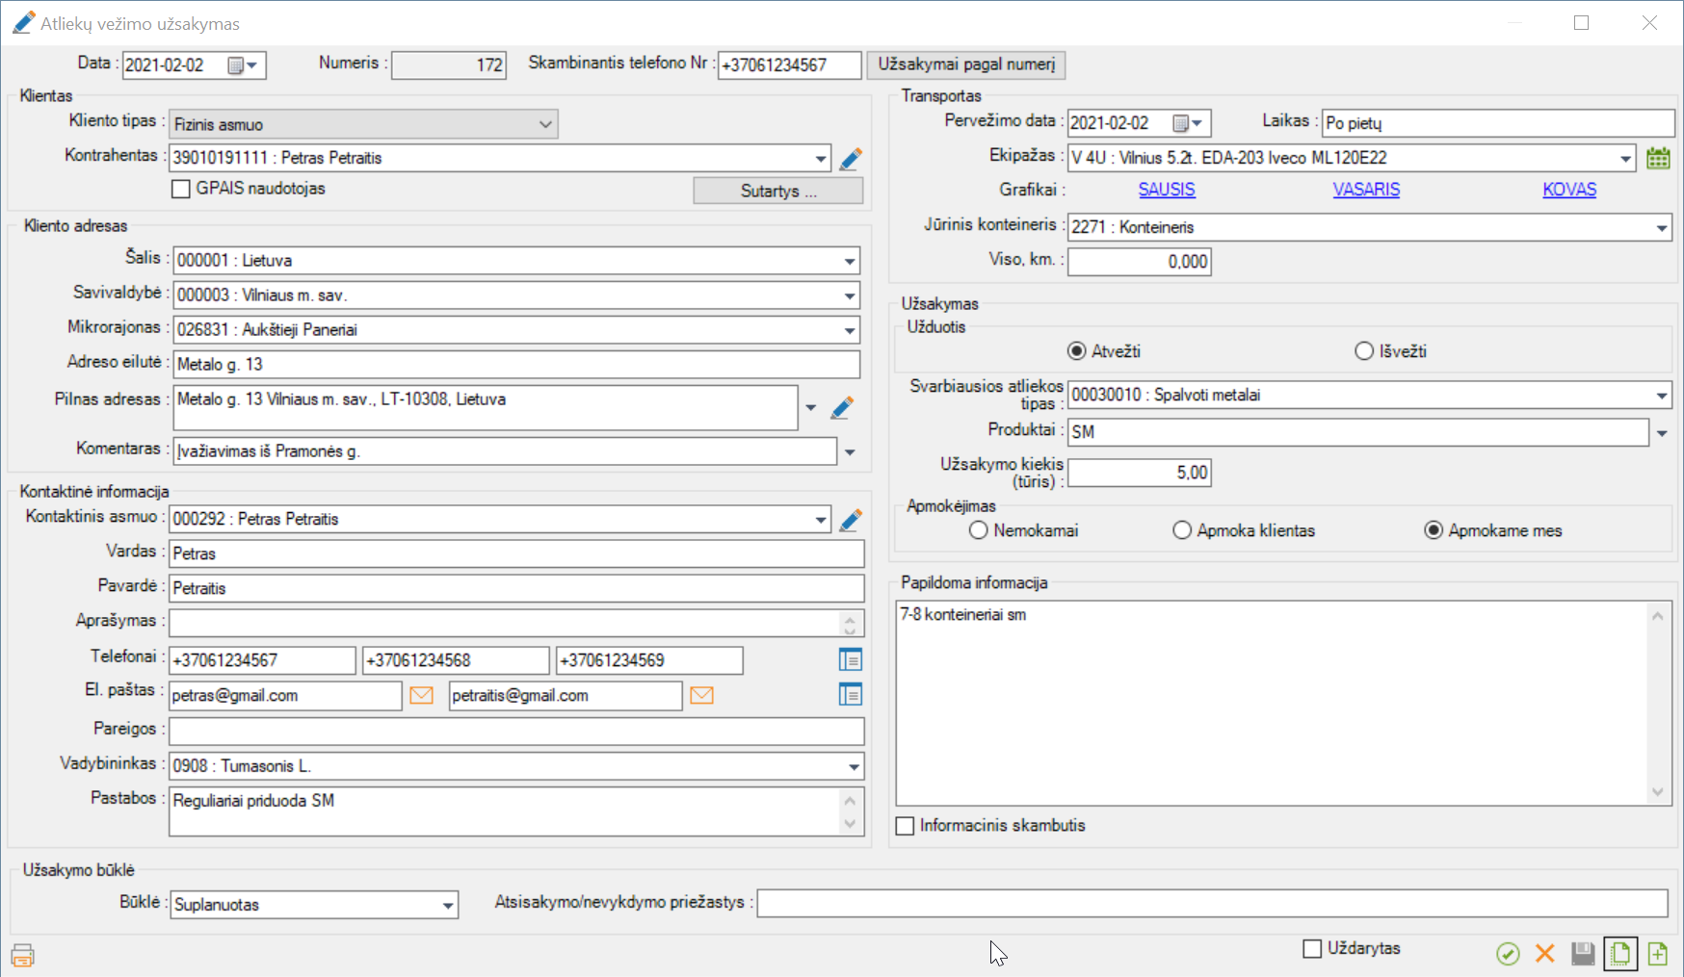
Task: Click the Sutartys button
Action: (777, 191)
